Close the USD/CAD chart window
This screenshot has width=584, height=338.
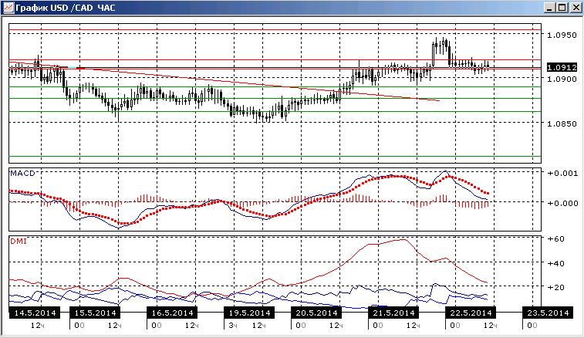(x=576, y=8)
